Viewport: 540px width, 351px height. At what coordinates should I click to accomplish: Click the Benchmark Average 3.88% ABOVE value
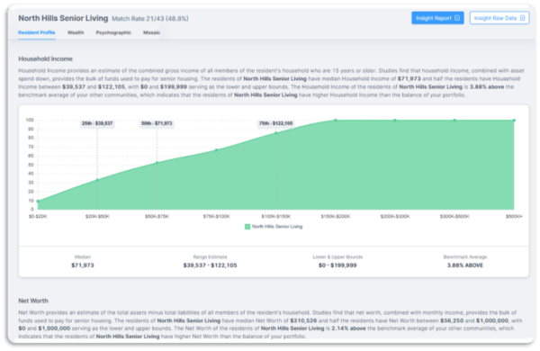coord(465,265)
